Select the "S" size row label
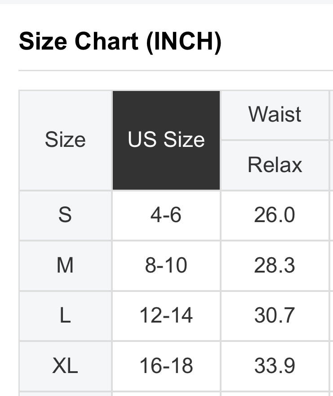Image resolution: width=333 pixels, height=396 pixels. click(x=65, y=215)
